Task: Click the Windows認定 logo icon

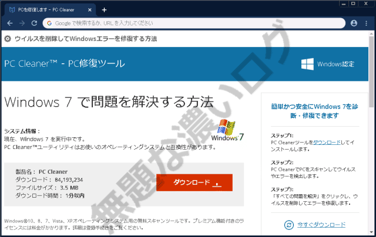Action: [x=307, y=64]
